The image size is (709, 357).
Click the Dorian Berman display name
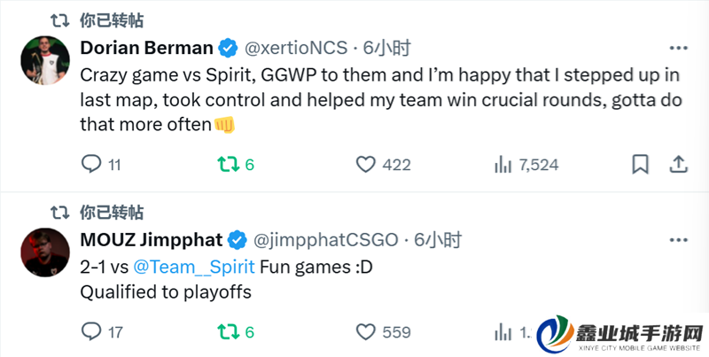coord(146,47)
